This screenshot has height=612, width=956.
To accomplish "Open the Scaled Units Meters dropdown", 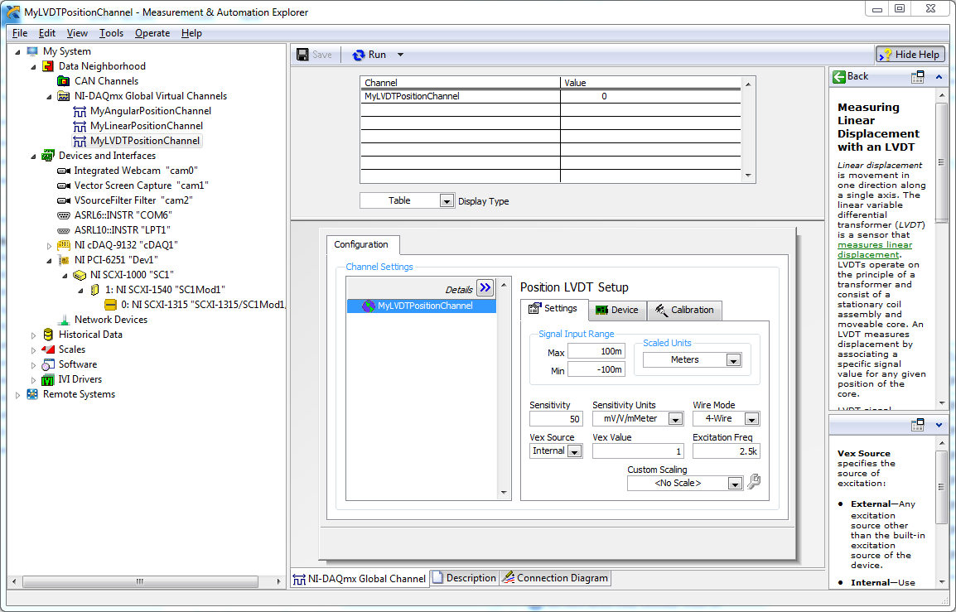I will pos(733,360).
